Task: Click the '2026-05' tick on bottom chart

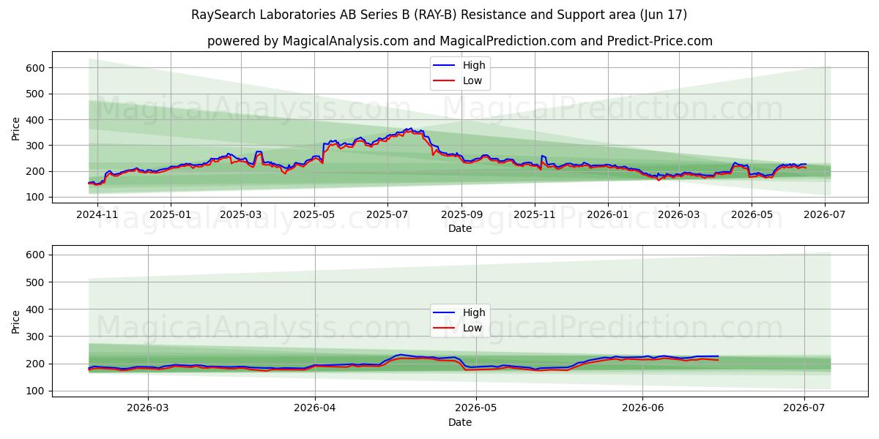Action: (x=475, y=408)
